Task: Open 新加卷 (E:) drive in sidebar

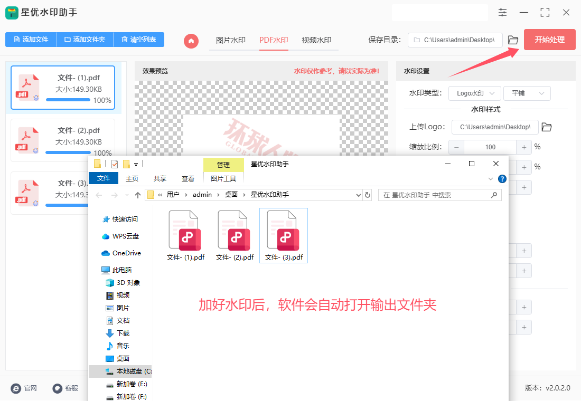Action: (x=126, y=384)
